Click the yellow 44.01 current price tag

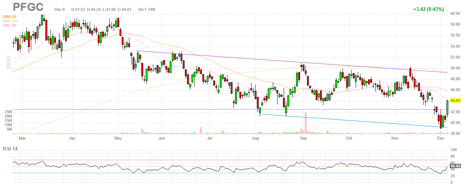pos(455,101)
